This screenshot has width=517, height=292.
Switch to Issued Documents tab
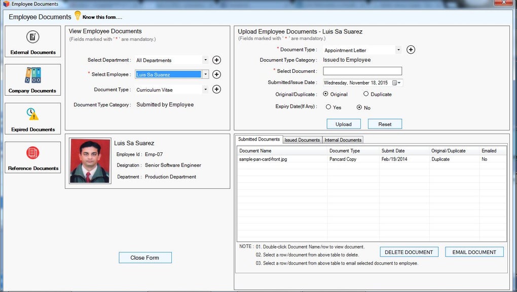pyautogui.click(x=302, y=140)
